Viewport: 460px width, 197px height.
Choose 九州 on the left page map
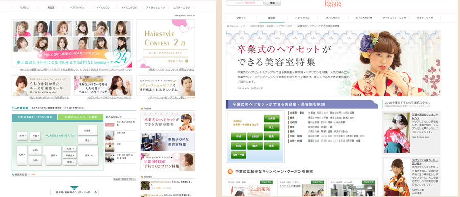pos(22,155)
